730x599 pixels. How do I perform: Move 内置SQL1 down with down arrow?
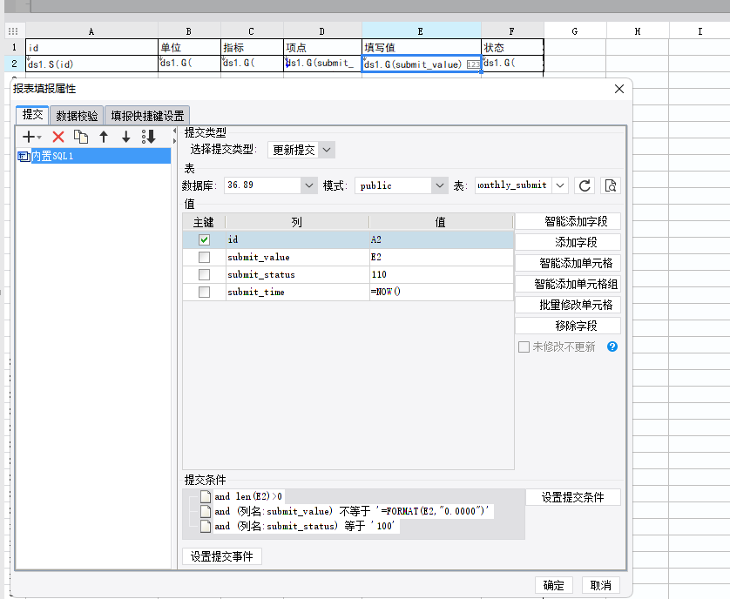coord(125,137)
